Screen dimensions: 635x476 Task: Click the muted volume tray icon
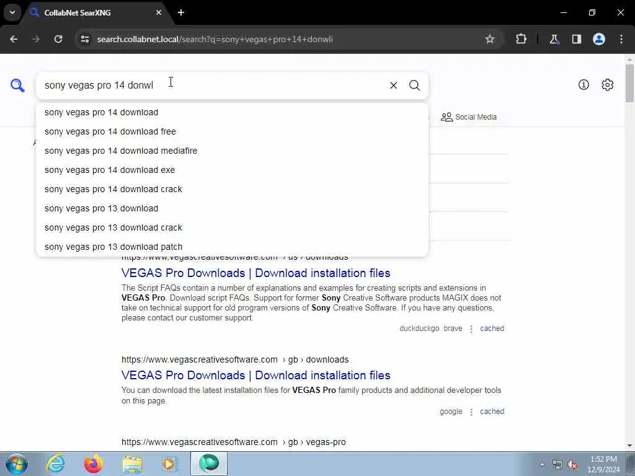click(572, 465)
